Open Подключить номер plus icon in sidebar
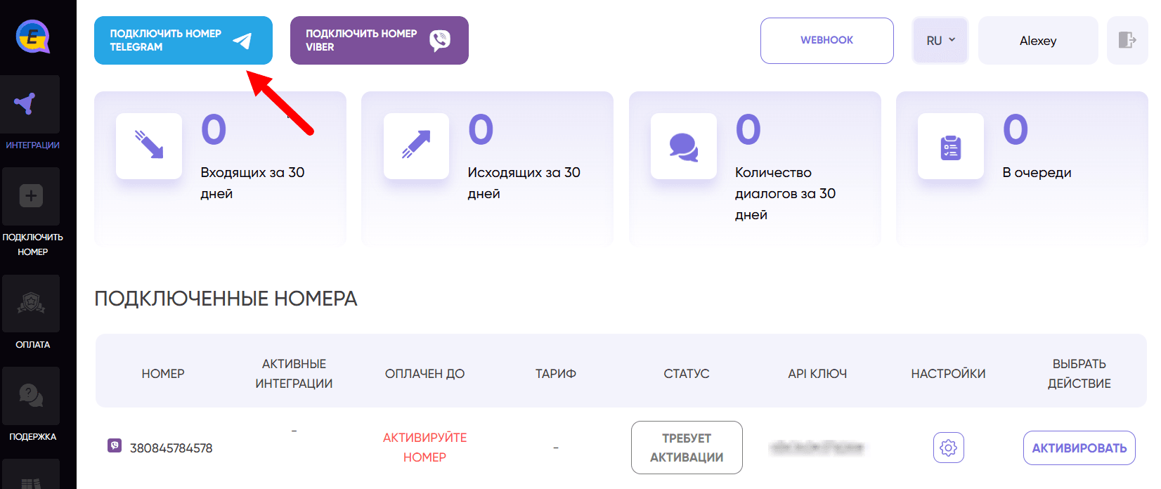The image size is (1161, 489). pos(31,196)
